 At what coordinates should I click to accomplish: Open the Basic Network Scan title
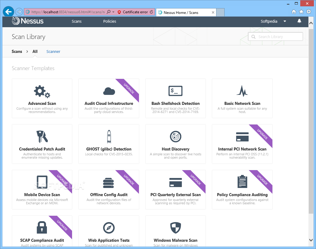[x=242, y=103]
